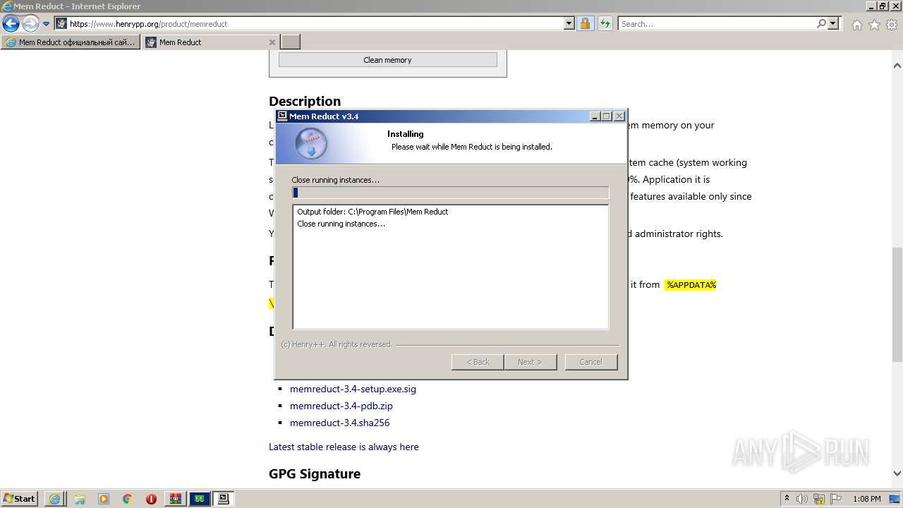903x508 pixels.
Task: Click the Mem Reduct installer title bar icon
Action: pos(282,116)
